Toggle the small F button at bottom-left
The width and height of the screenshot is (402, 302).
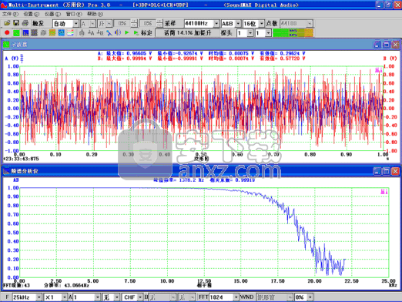click(7, 297)
